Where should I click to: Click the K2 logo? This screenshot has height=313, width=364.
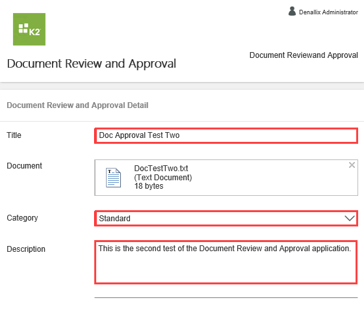click(x=29, y=29)
